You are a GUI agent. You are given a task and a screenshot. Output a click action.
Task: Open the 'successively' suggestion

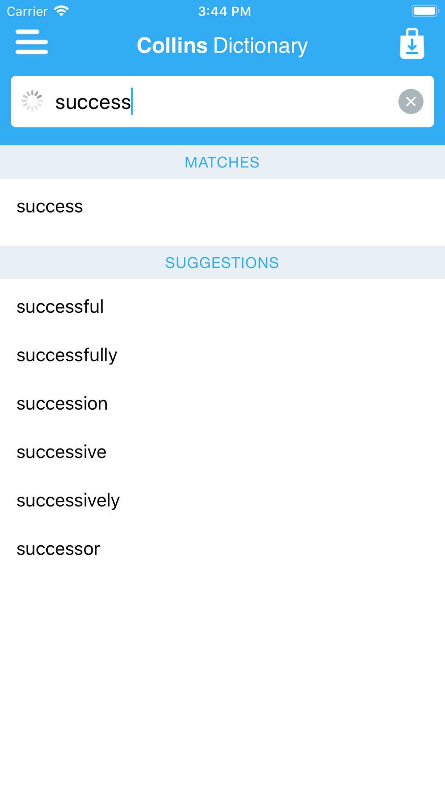pos(222,501)
